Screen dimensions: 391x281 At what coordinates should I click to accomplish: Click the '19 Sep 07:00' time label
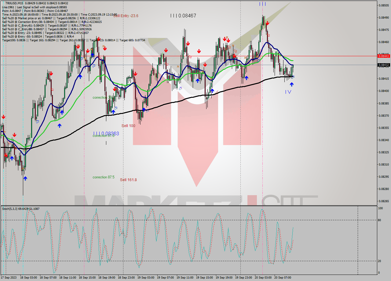point(165,278)
